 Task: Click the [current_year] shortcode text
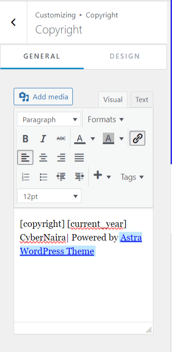[x=97, y=224]
